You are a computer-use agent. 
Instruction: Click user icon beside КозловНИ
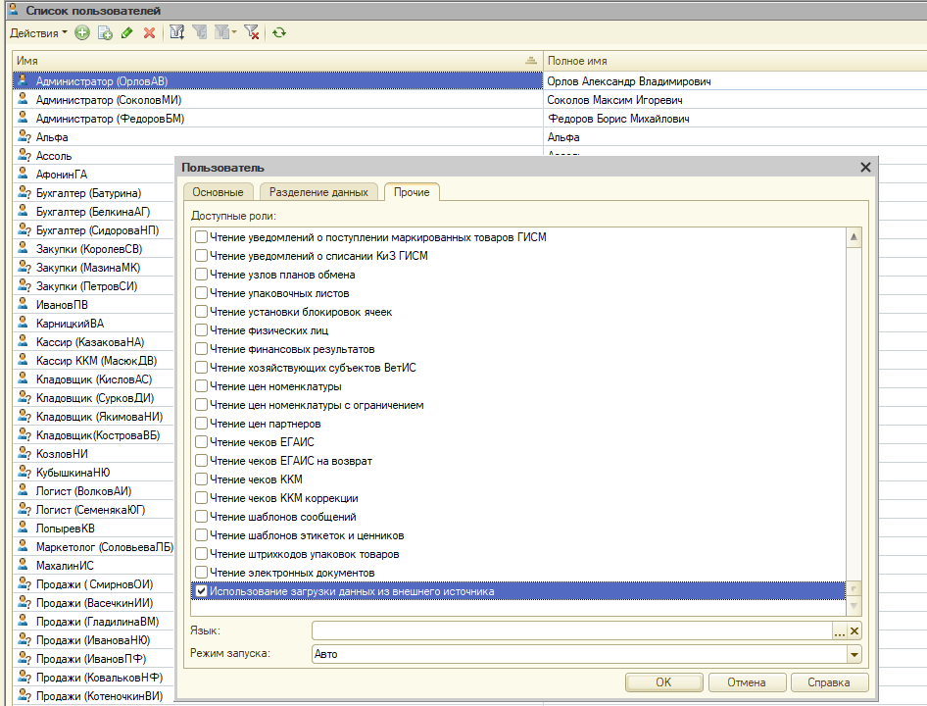(x=24, y=453)
